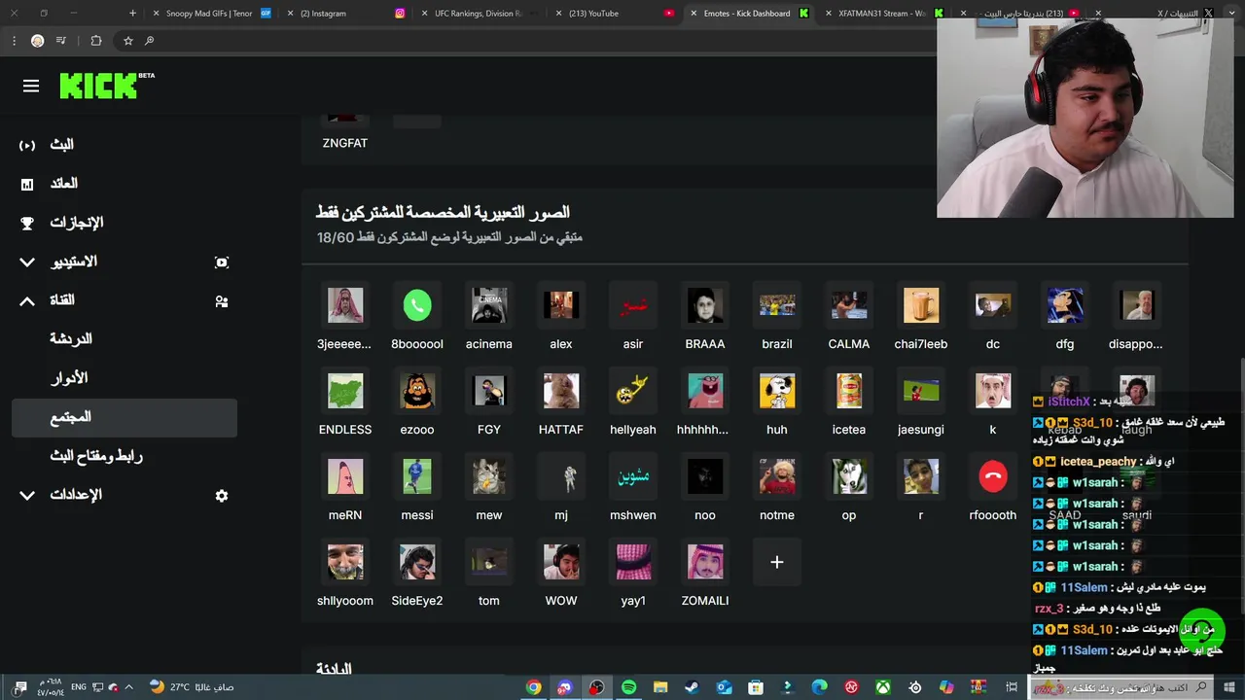The width and height of the screenshot is (1245, 700).
Task: Open a new browser tab
Action: [132, 14]
